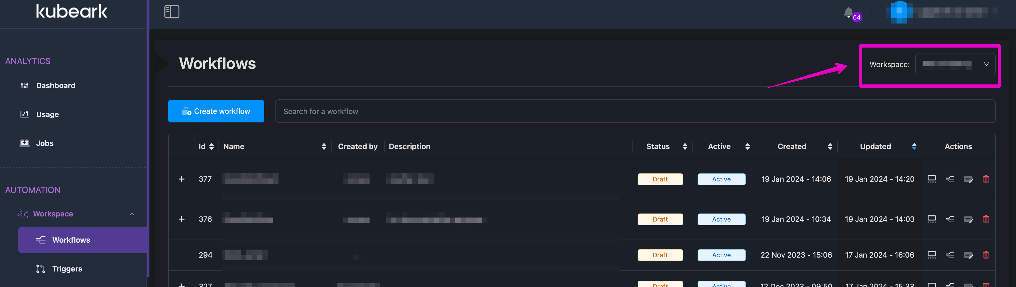Open Dashboard from the sidebar

[x=56, y=86]
